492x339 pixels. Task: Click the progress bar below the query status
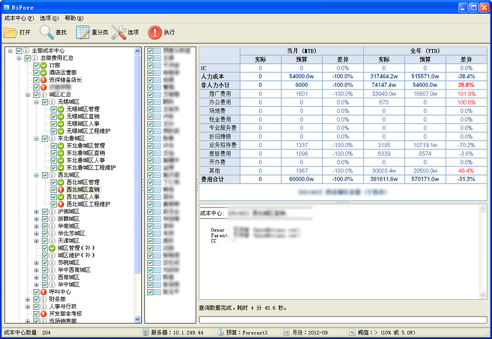click(x=343, y=320)
